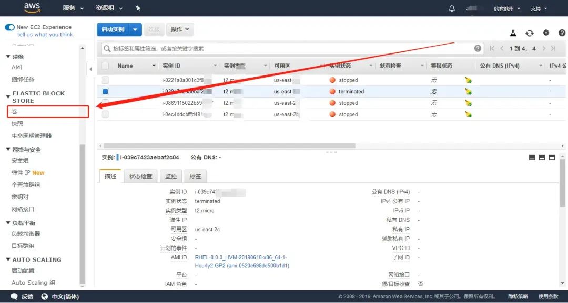Collapse the 映像 section

pyautogui.click(x=8, y=56)
